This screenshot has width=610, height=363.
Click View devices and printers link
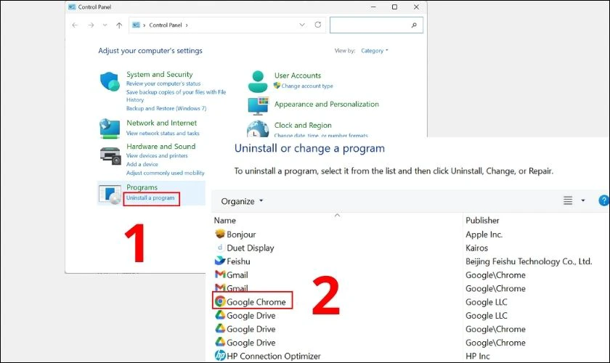click(x=157, y=155)
